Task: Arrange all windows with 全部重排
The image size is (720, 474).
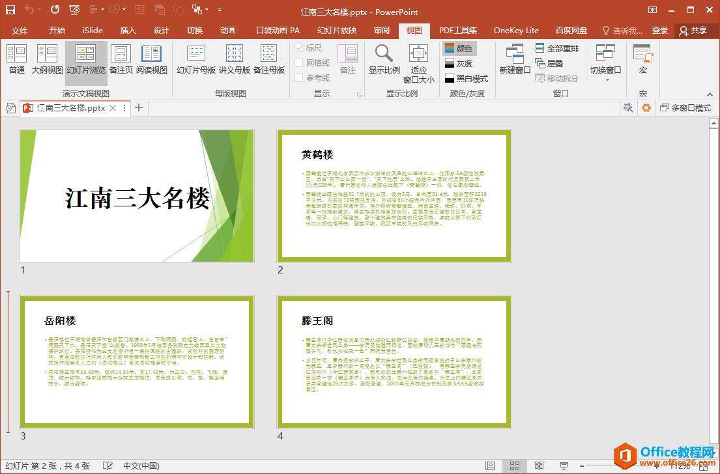Action: click(x=558, y=48)
